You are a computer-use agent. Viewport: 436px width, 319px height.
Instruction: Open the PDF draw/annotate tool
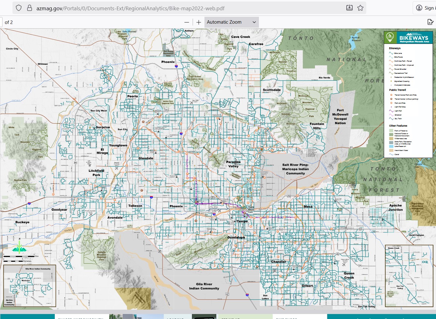coord(430,22)
